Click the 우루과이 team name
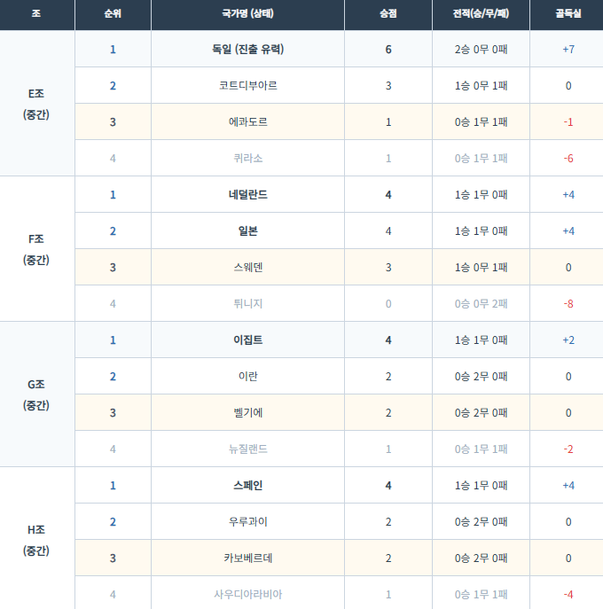The width and height of the screenshot is (603, 609). (248, 521)
